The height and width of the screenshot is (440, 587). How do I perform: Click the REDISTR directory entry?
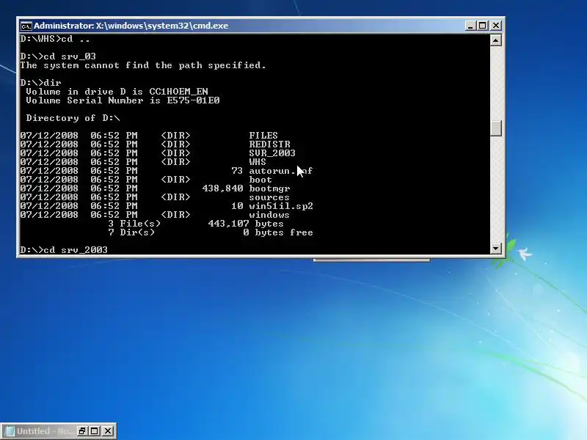(x=269, y=144)
